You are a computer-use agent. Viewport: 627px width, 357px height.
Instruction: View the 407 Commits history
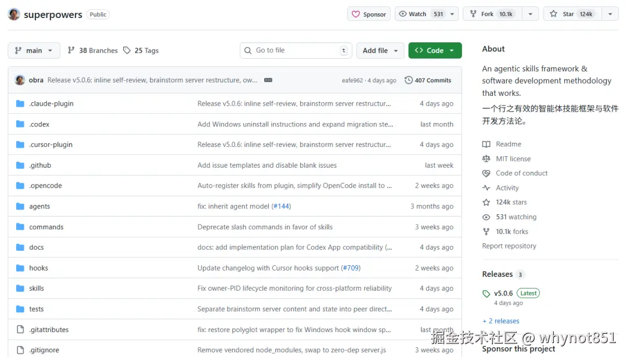pyautogui.click(x=428, y=80)
